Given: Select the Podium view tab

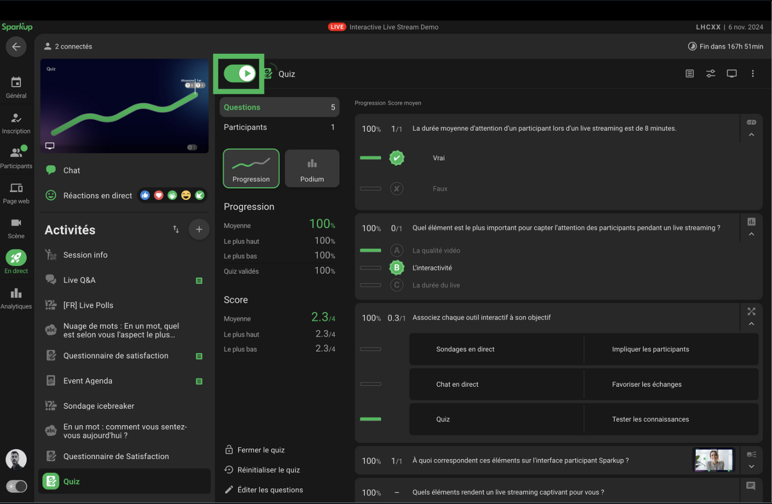Looking at the screenshot, I should click(312, 169).
